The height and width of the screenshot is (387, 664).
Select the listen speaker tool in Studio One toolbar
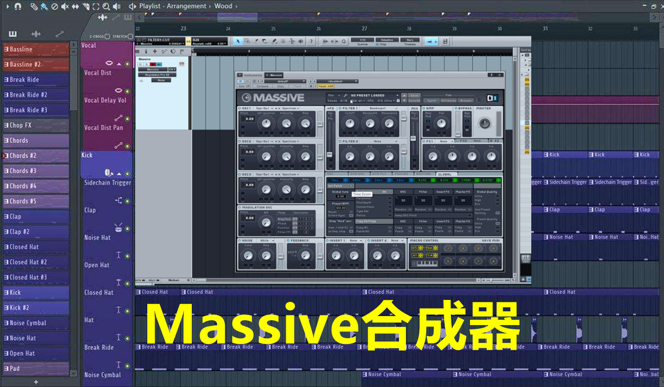[x=301, y=41]
